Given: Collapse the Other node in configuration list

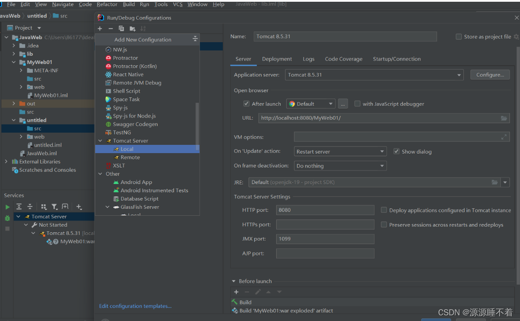Looking at the screenshot, I should coord(100,174).
